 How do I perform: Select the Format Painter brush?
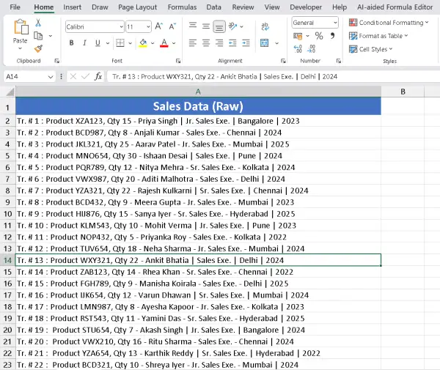pyautogui.click(x=39, y=48)
